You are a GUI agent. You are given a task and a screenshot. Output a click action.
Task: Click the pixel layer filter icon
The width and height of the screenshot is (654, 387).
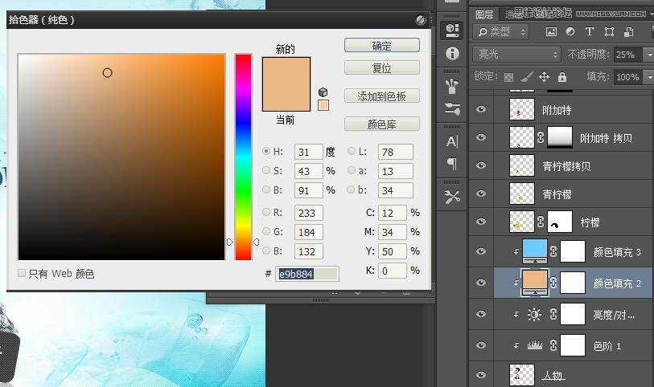click(551, 32)
